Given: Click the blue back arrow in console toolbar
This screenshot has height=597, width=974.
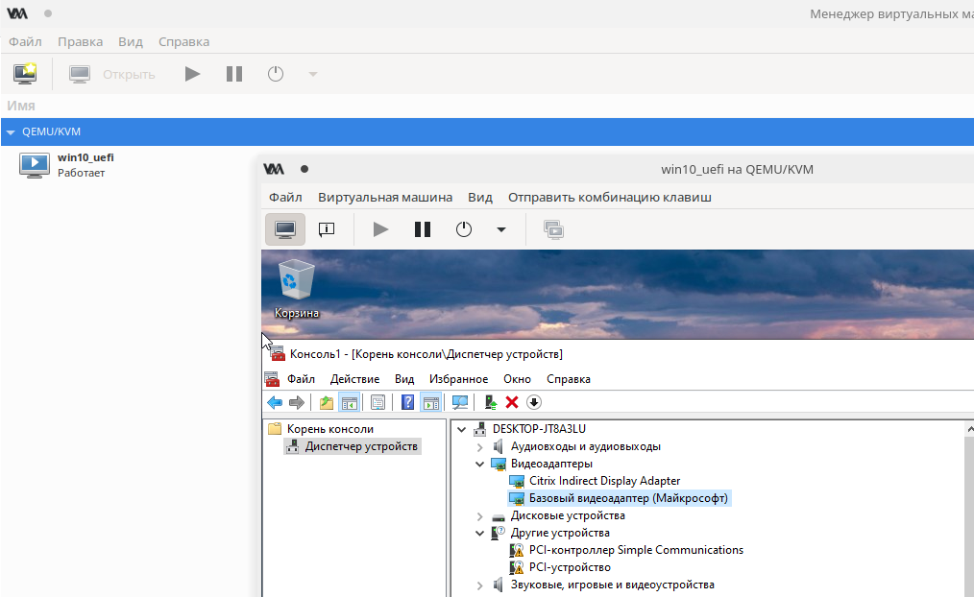Looking at the screenshot, I should 275,403.
